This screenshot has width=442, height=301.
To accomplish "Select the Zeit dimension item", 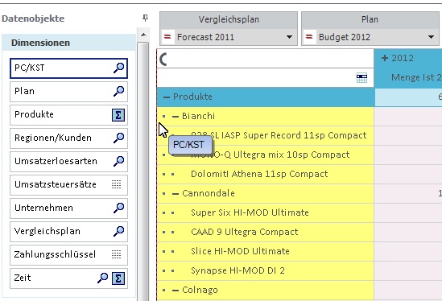I will 68,278.
